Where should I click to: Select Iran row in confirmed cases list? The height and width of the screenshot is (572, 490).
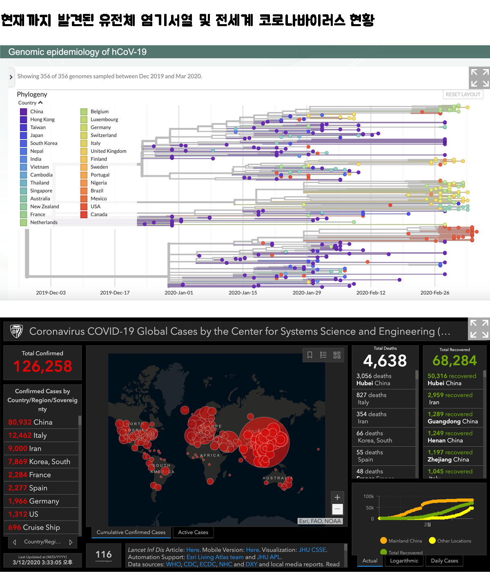click(x=41, y=449)
